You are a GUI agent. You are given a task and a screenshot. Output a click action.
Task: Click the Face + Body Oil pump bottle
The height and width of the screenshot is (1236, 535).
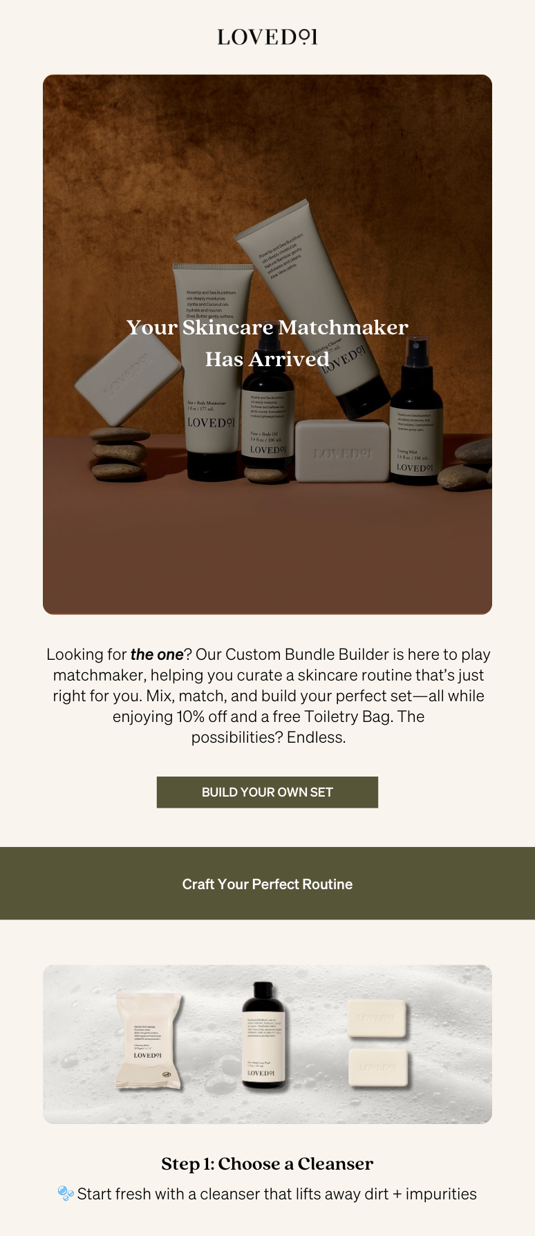point(267,408)
